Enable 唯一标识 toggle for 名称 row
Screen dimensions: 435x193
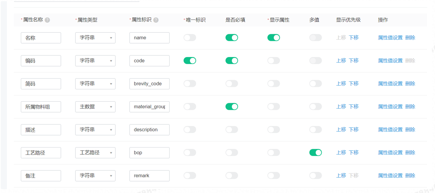(x=190, y=38)
